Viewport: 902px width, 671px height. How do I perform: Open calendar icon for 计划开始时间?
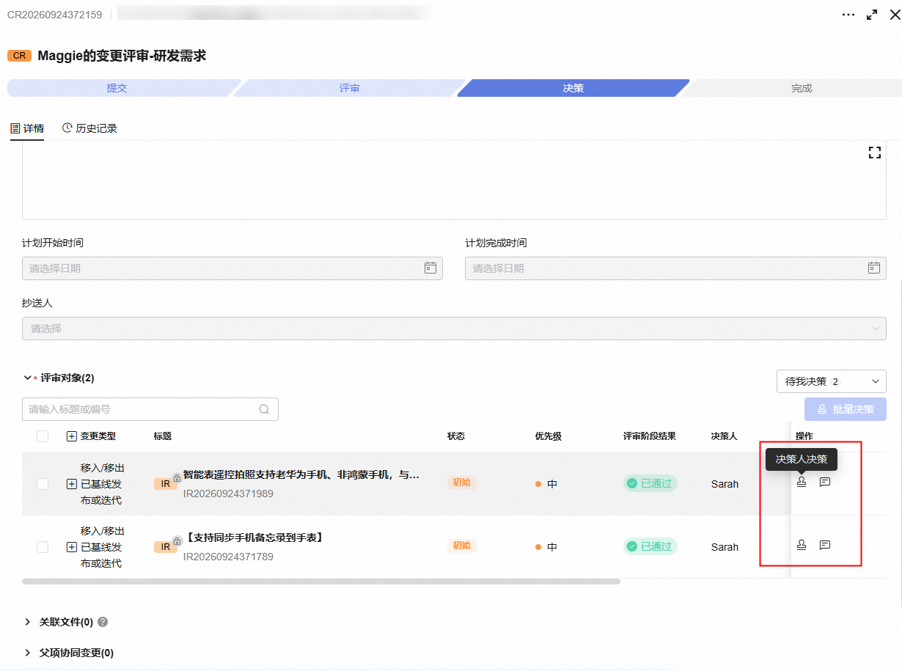[430, 268]
